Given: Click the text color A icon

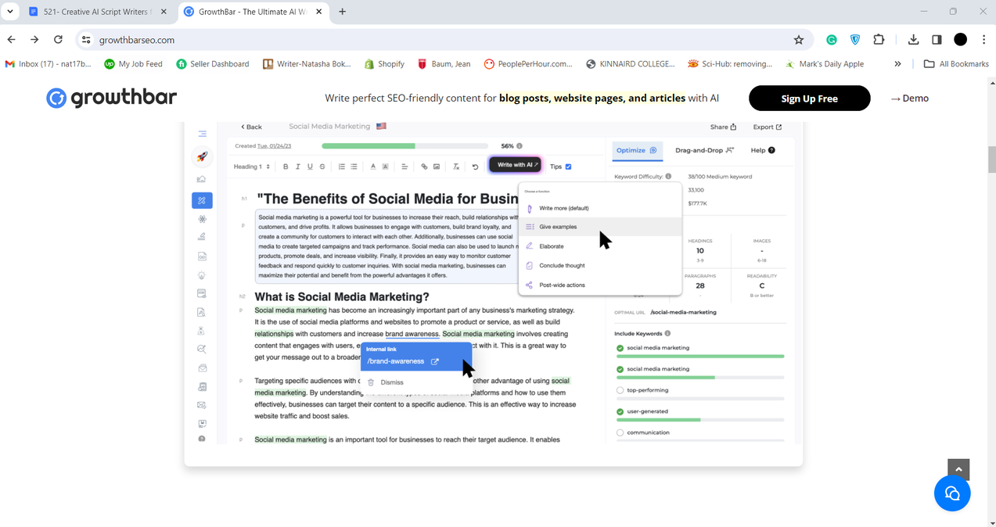Looking at the screenshot, I should (373, 167).
